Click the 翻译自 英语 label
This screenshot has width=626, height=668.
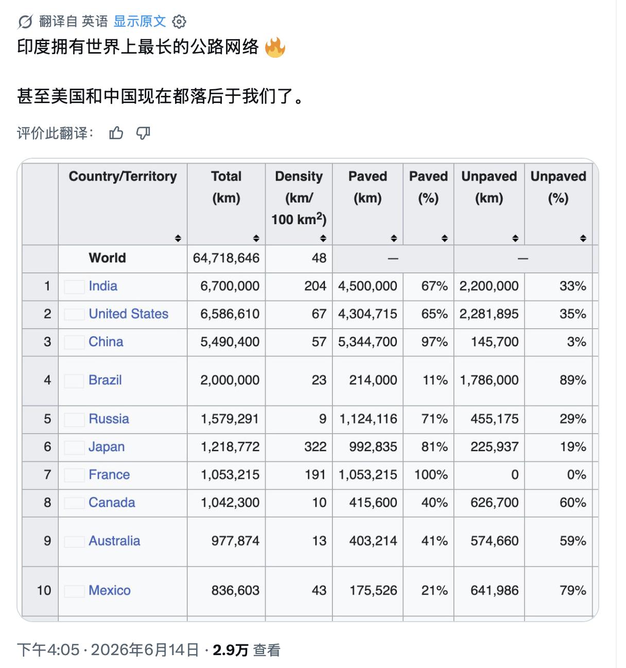click(x=73, y=21)
